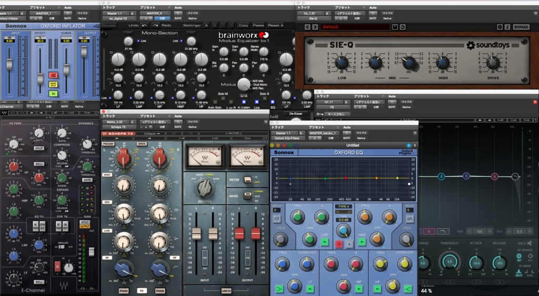
Task: Open the Oxford EQ+Filters plugin selector
Action: [288, 138]
